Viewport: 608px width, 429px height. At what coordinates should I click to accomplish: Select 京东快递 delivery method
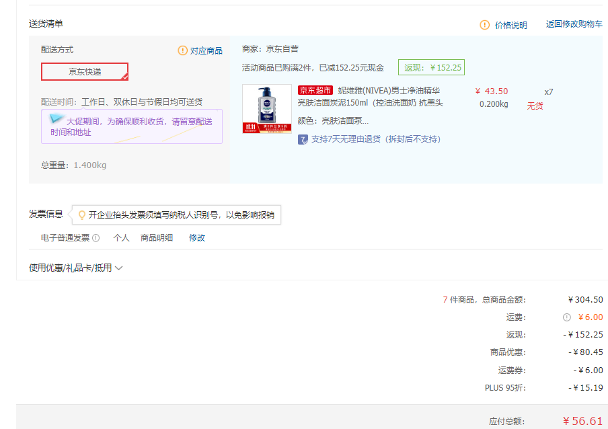pos(85,72)
